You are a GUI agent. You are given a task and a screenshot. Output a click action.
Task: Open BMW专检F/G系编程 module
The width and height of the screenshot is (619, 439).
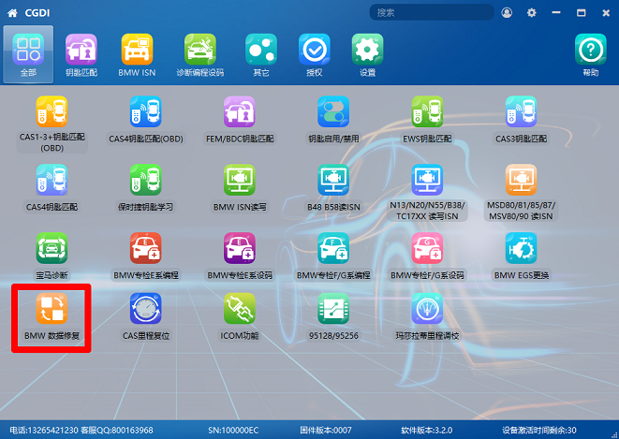click(333, 256)
